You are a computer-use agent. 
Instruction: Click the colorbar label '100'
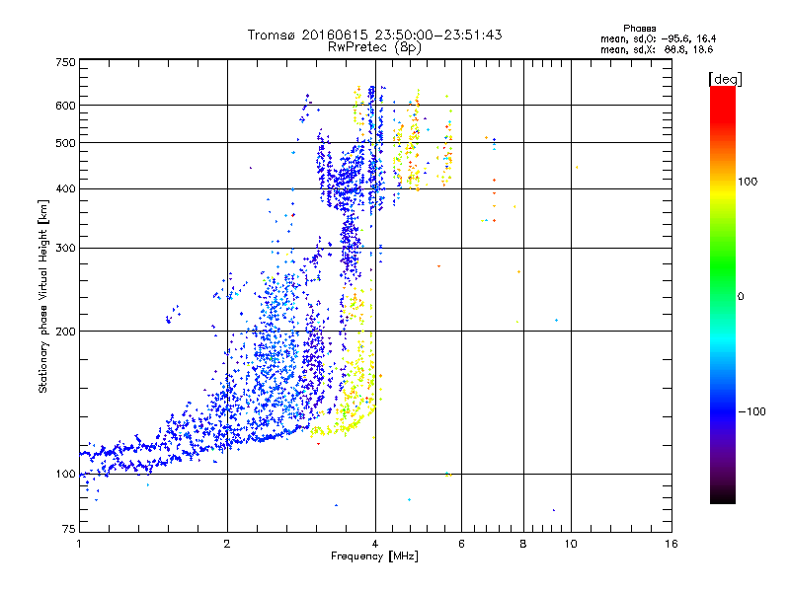point(748,182)
